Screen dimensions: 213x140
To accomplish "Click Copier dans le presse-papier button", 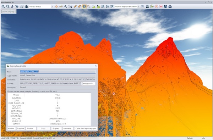I will [x=86, y=128].
